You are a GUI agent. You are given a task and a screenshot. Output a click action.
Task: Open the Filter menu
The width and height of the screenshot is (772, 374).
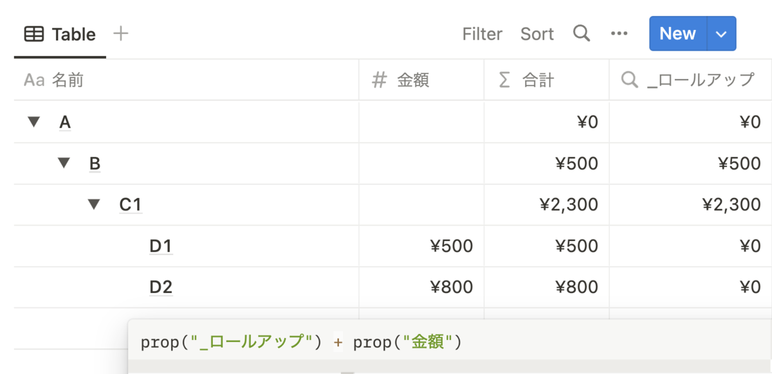pyautogui.click(x=482, y=33)
